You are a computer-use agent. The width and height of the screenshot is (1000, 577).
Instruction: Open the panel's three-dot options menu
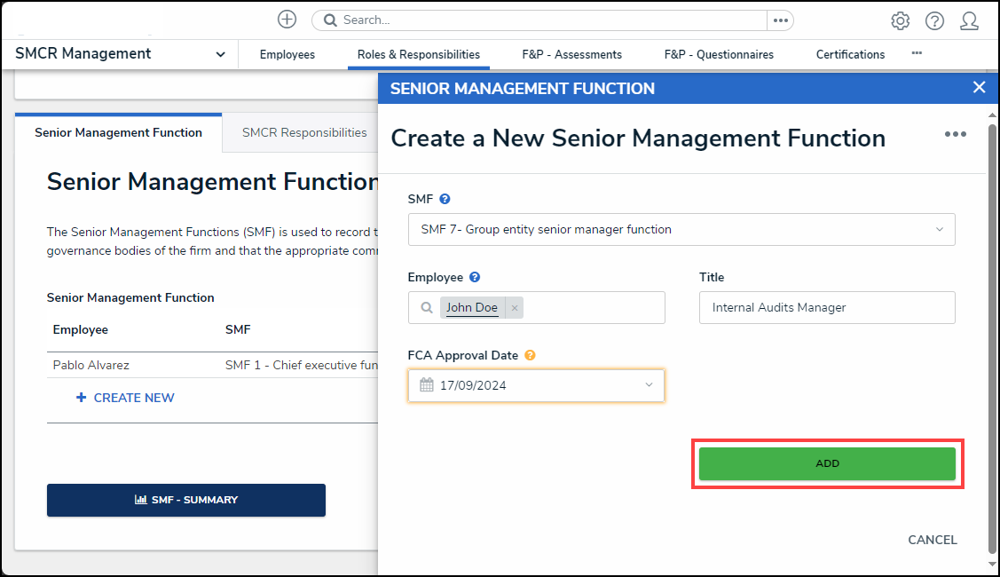tap(955, 134)
